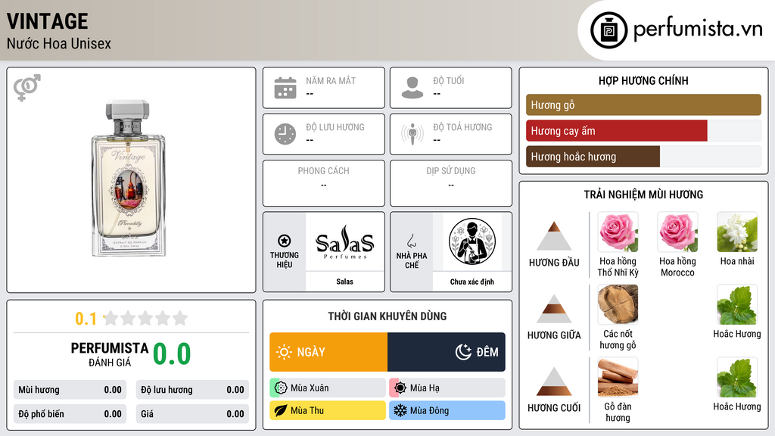Click the Độ phổ biến score row
The height and width of the screenshot is (436, 775).
coord(70,414)
